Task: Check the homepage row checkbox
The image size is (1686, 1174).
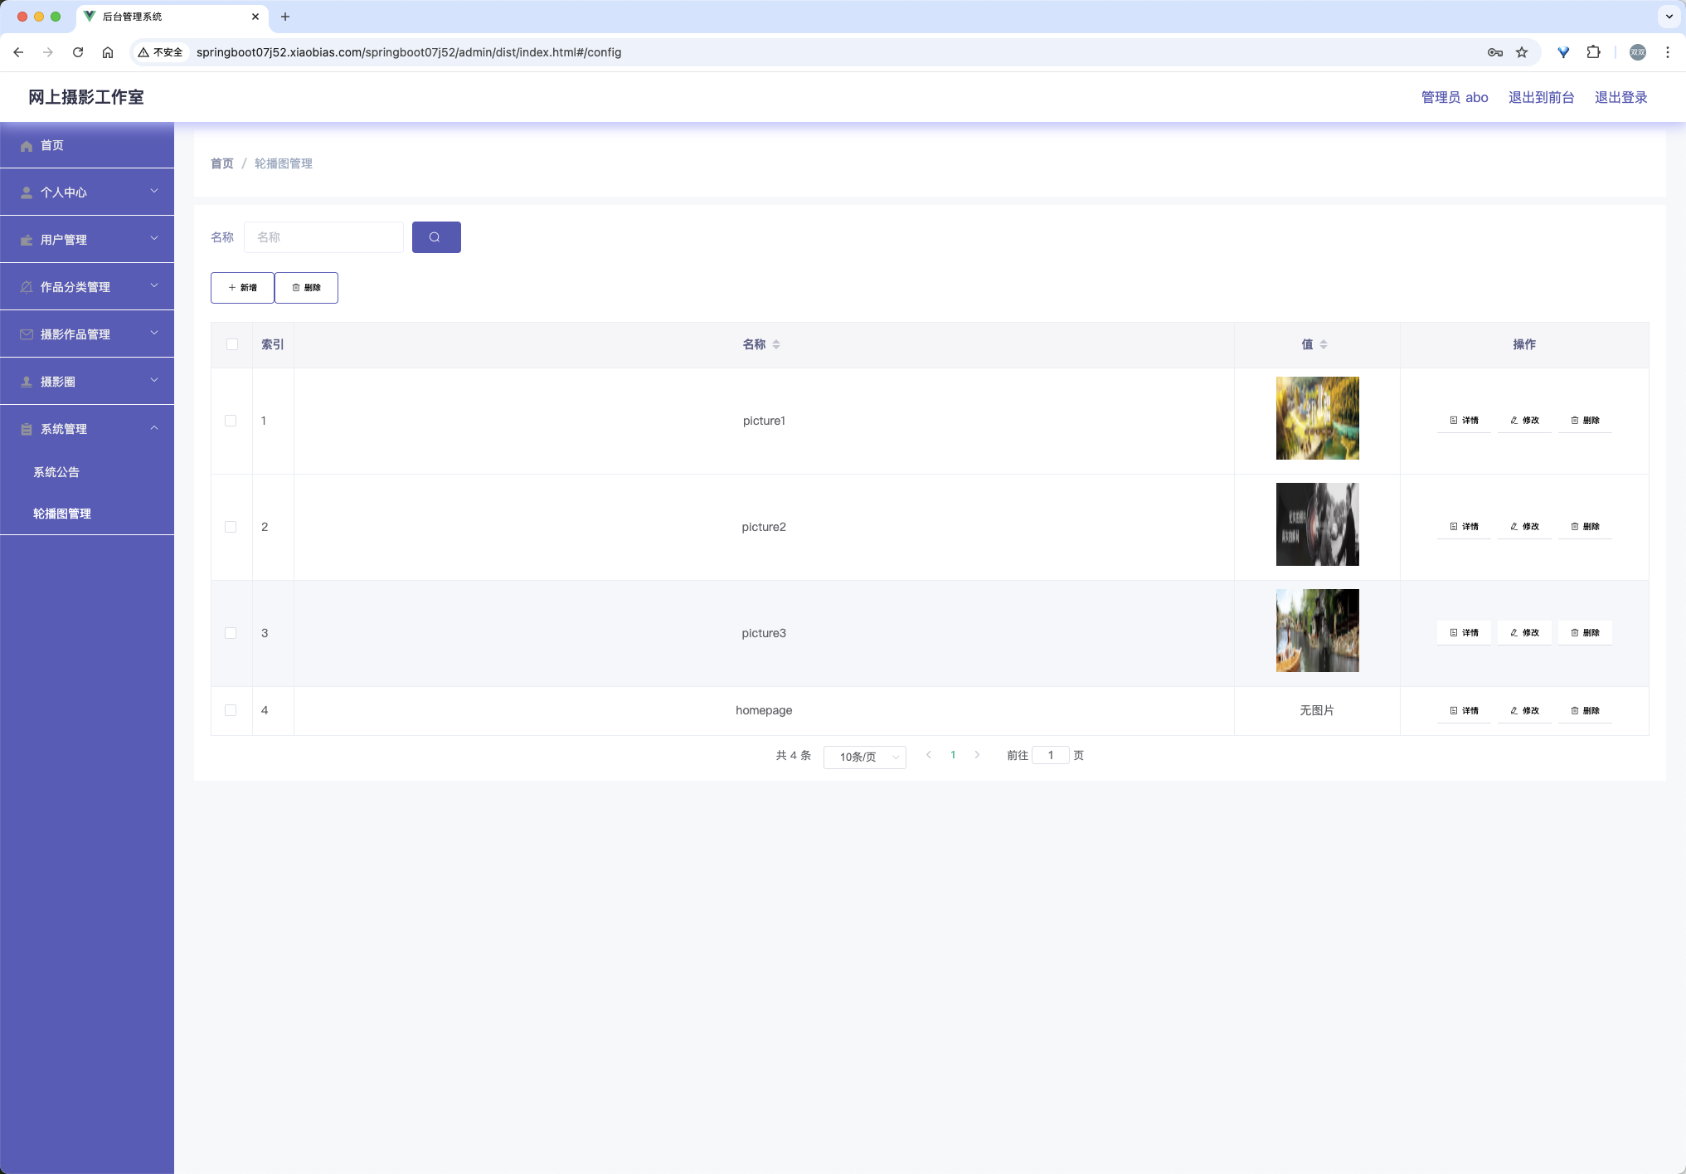Action: click(x=231, y=710)
